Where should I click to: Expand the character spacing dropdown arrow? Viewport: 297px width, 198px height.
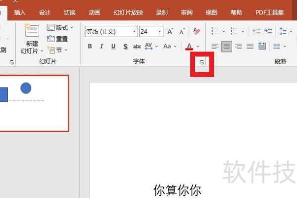click(x=156, y=47)
